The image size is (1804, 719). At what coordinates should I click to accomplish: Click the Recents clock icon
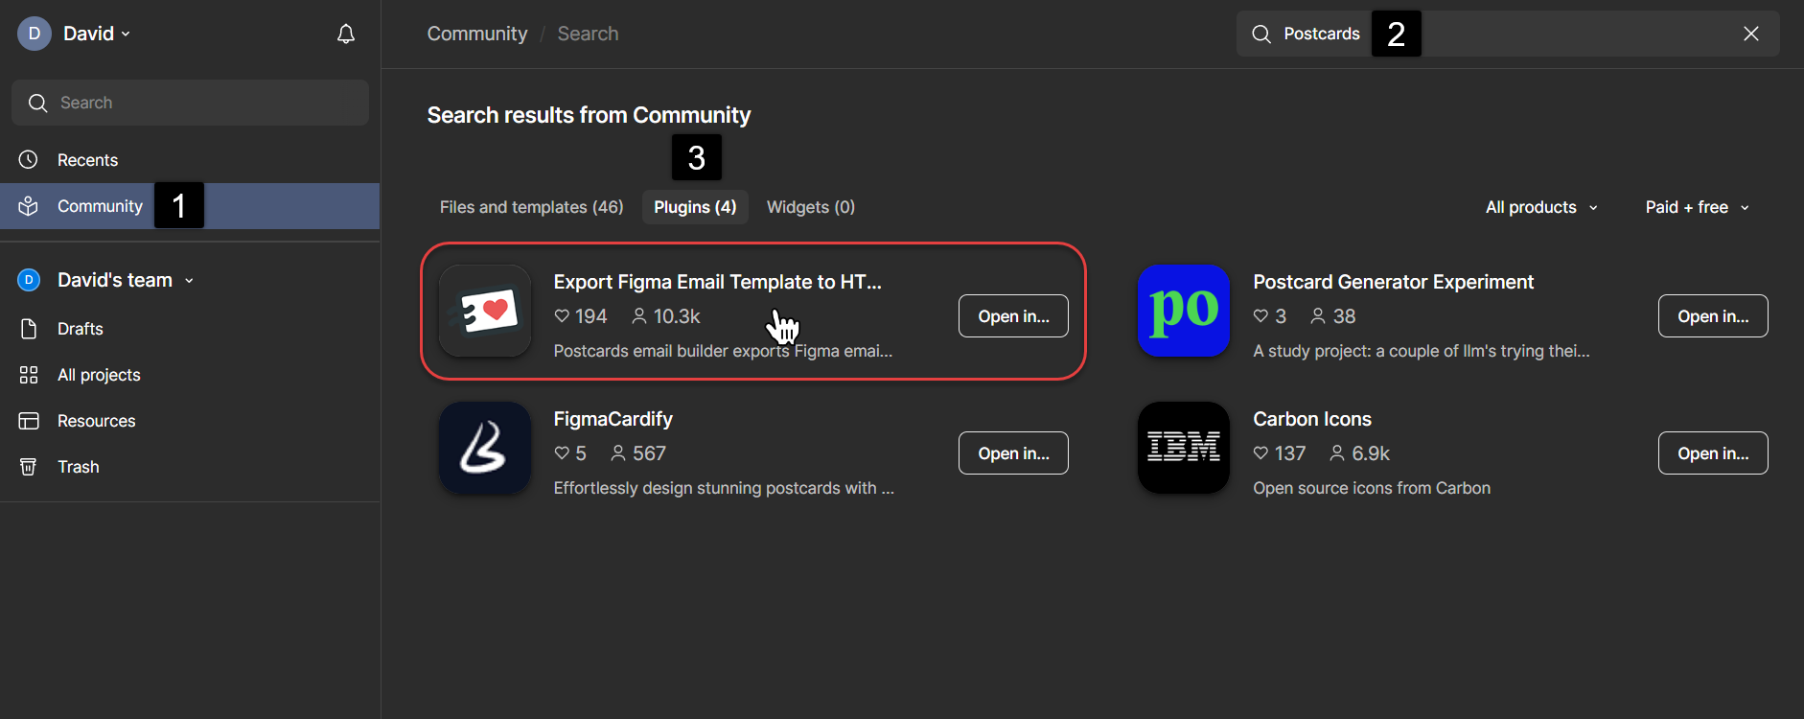29,159
